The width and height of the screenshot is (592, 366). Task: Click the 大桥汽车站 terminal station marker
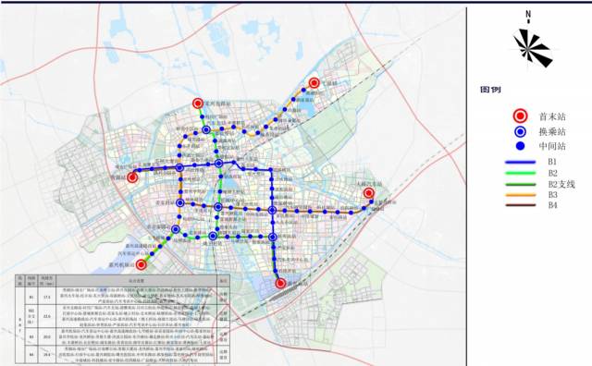[368, 193]
